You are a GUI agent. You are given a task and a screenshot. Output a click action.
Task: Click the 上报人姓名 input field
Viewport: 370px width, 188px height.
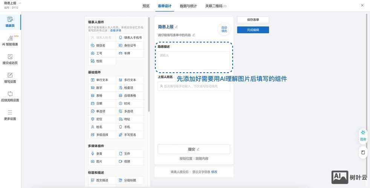[194, 86]
